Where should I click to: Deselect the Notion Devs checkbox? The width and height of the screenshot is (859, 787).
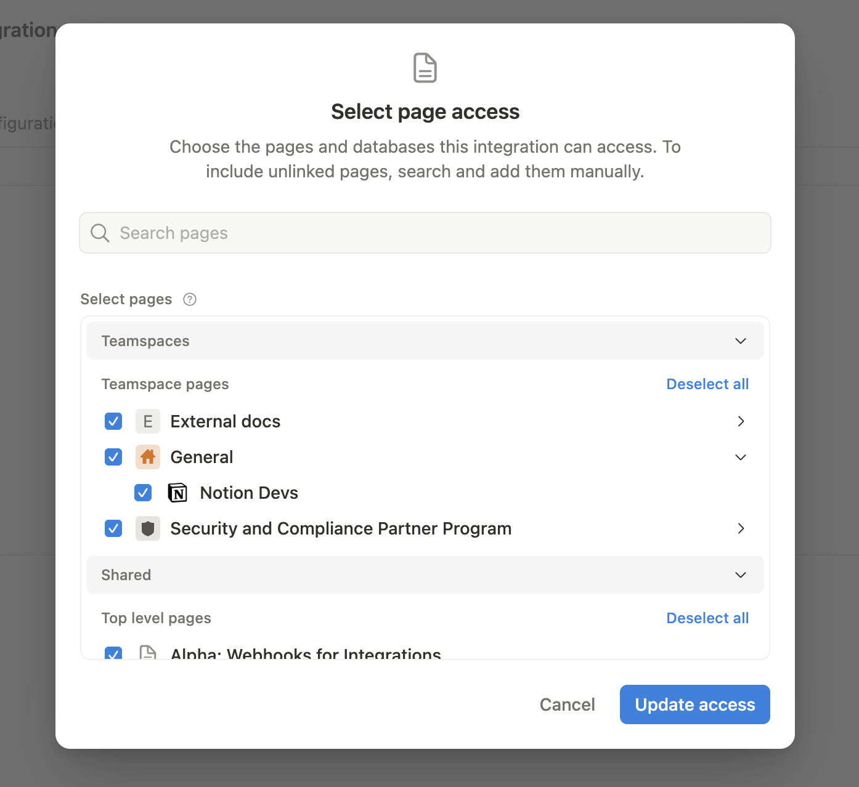[142, 493]
